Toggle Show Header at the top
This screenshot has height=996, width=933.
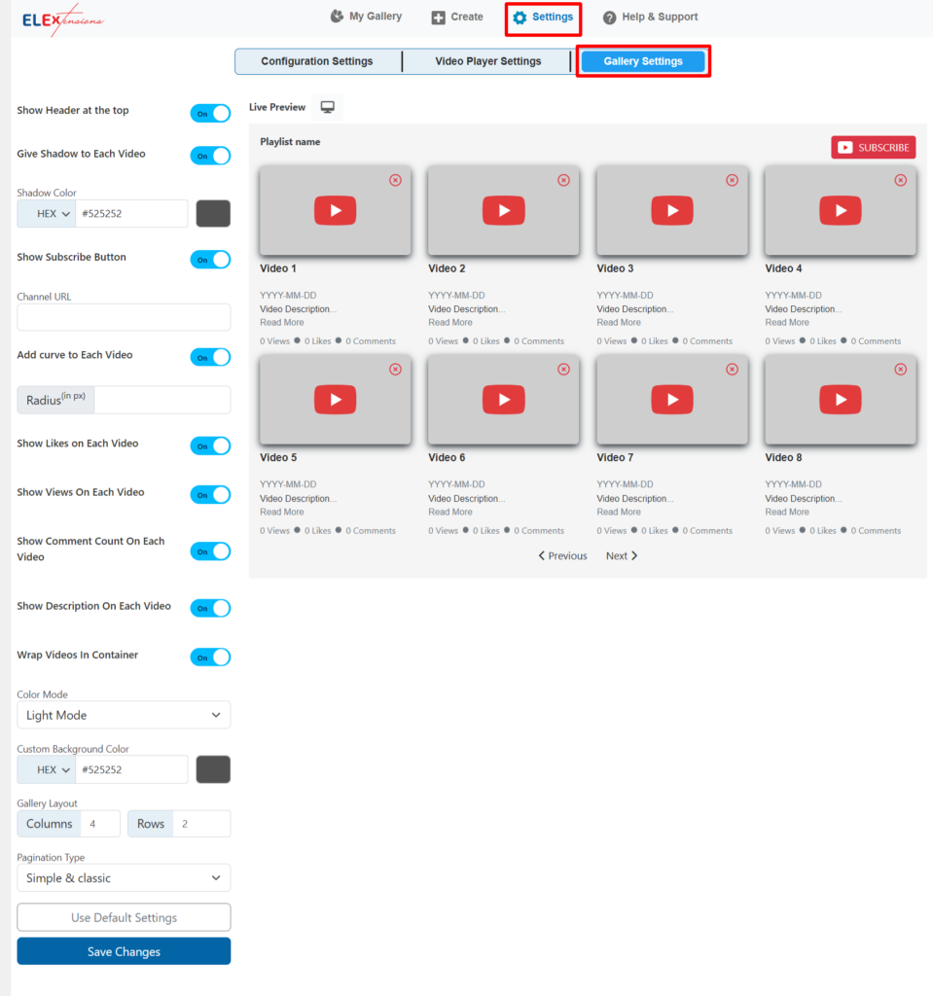click(x=210, y=114)
